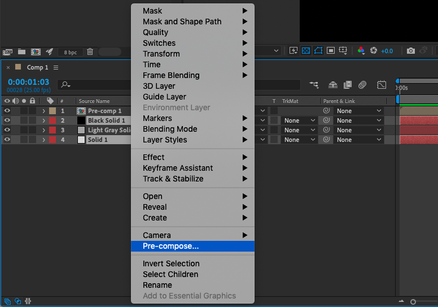The image size is (438, 307).
Task: Open the Pre-comp 1 Parent & Link dropdown
Action: point(358,111)
